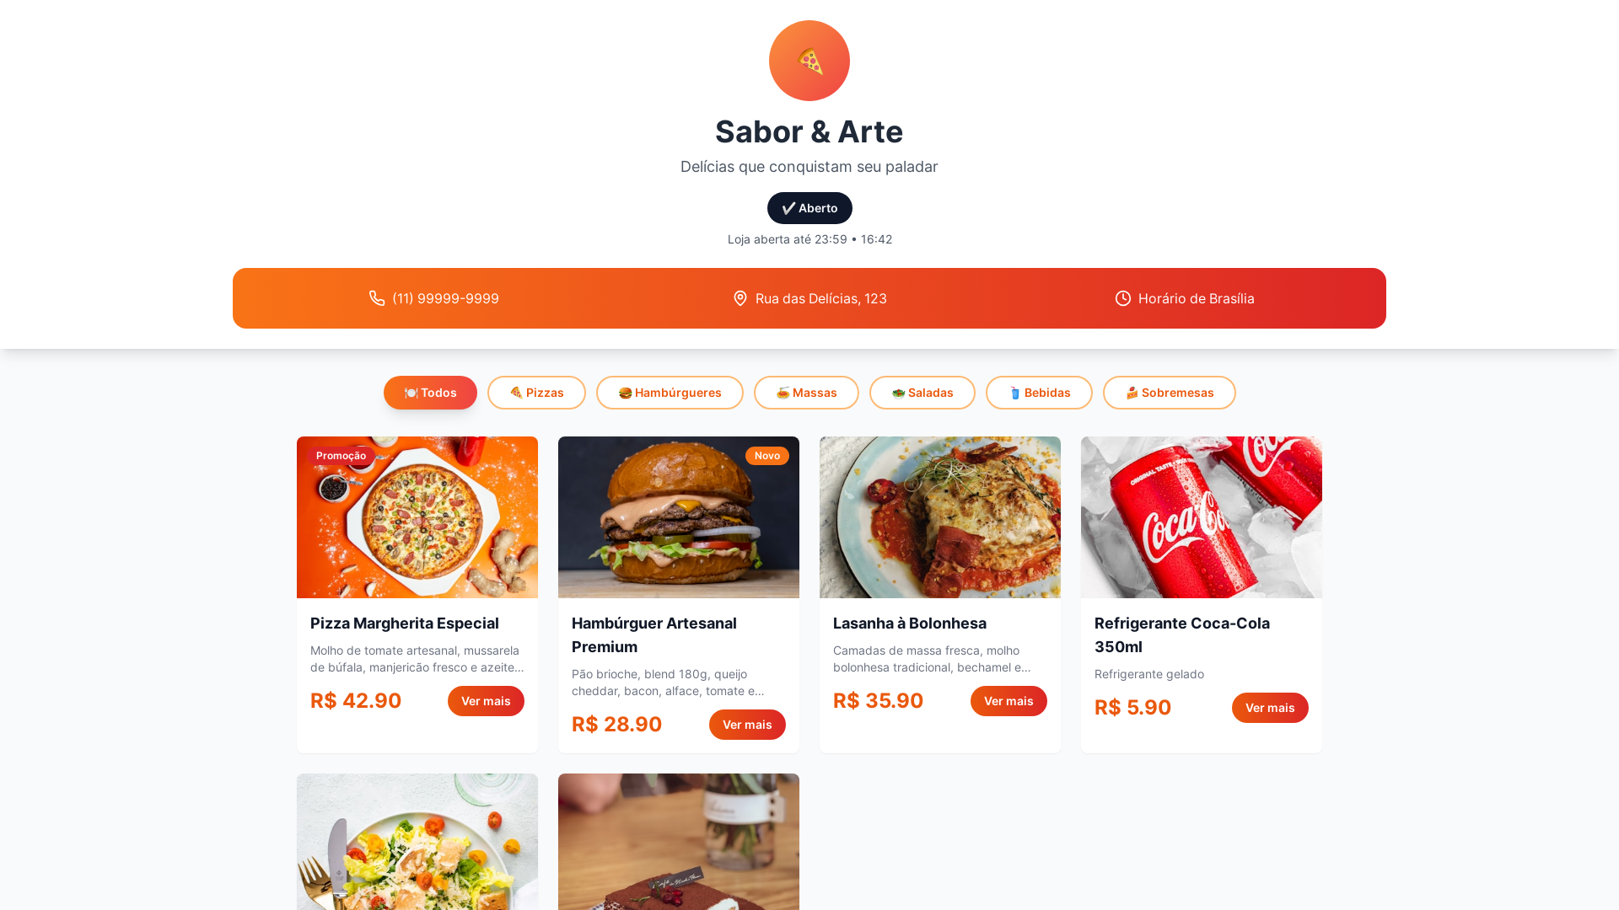Image resolution: width=1619 pixels, height=910 pixels.
Task: Filter the menu by Saladas
Action: (x=922, y=393)
